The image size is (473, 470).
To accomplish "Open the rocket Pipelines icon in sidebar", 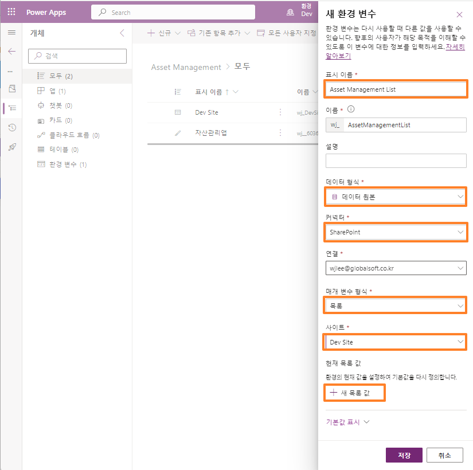I will tap(12, 147).
